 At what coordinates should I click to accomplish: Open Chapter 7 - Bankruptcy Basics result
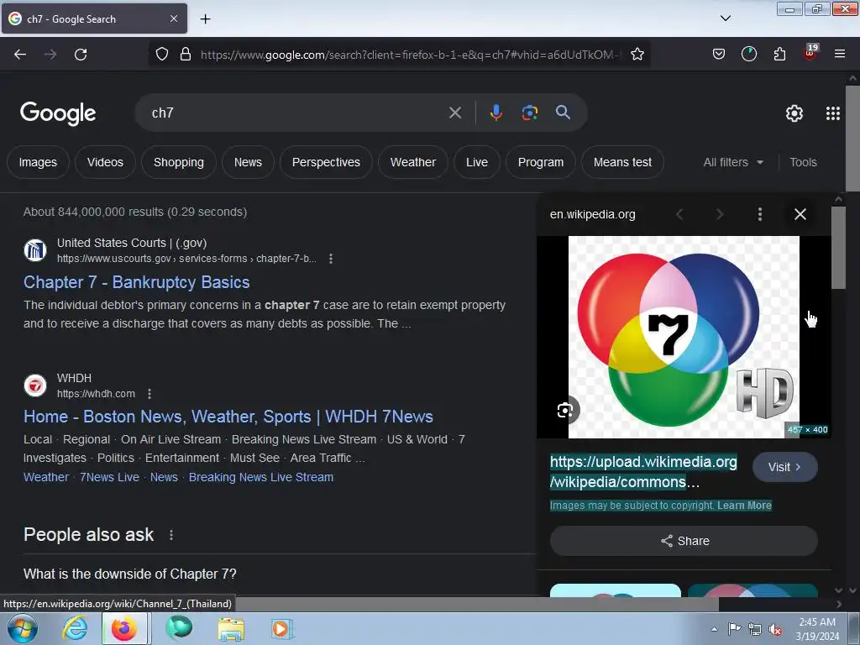[137, 282]
